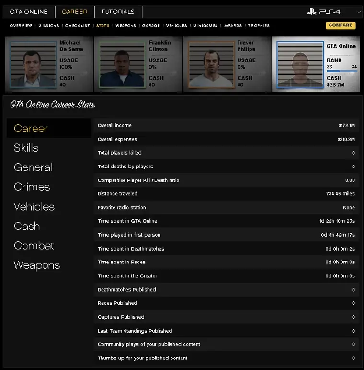
Task: Open the Crimes stats category
Action: (x=32, y=187)
